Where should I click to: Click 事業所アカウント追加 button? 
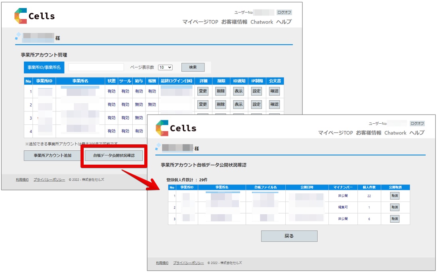pyautogui.click(x=53, y=155)
